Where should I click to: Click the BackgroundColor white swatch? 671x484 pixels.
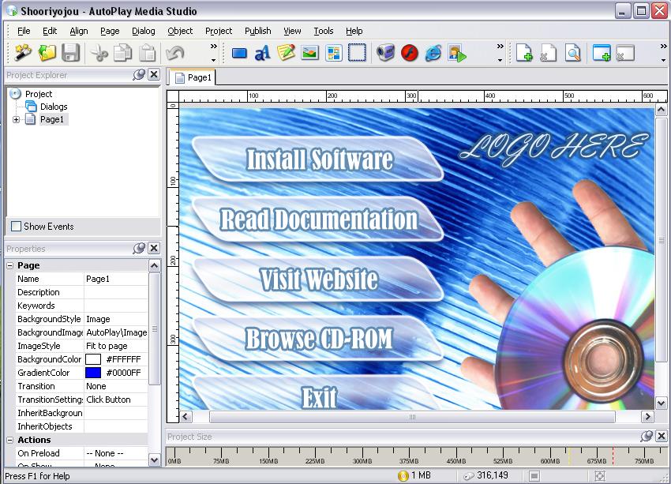pos(93,359)
